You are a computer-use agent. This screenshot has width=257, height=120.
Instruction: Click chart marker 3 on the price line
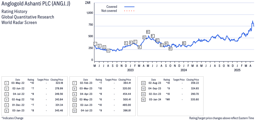104,47
